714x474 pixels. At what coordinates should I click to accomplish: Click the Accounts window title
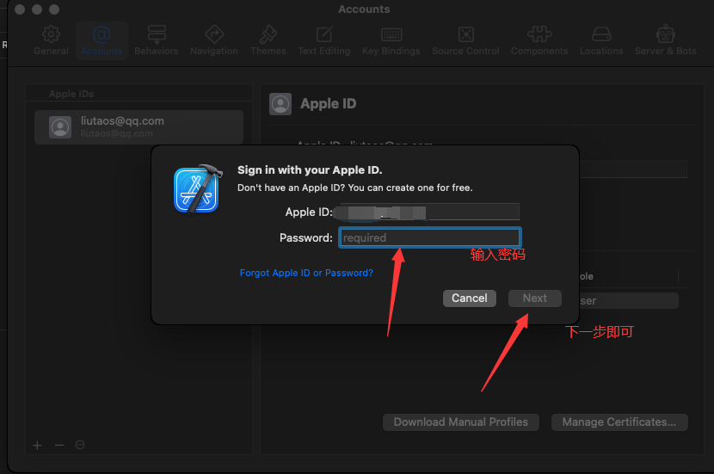pyautogui.click(x=364, y=9)
